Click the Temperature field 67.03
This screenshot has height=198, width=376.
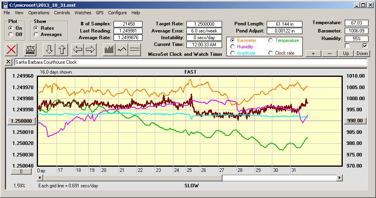coord(356,23)
